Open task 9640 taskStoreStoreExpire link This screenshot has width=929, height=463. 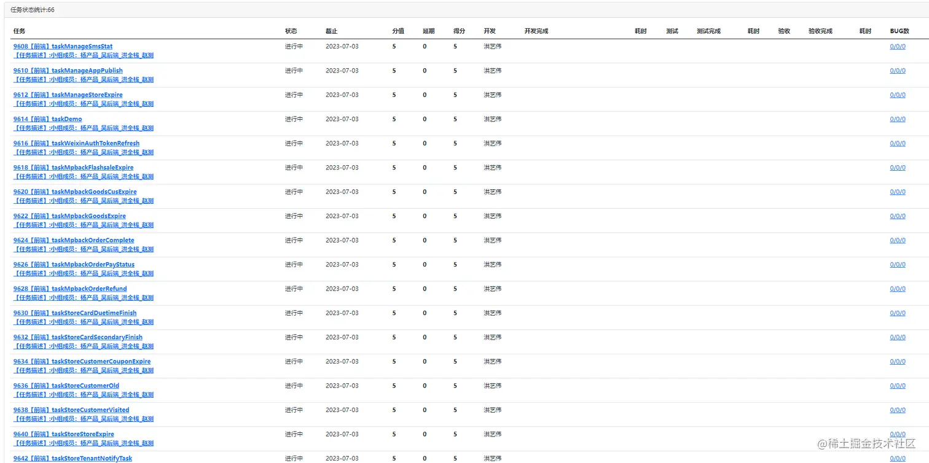click(x=64, y=435)
